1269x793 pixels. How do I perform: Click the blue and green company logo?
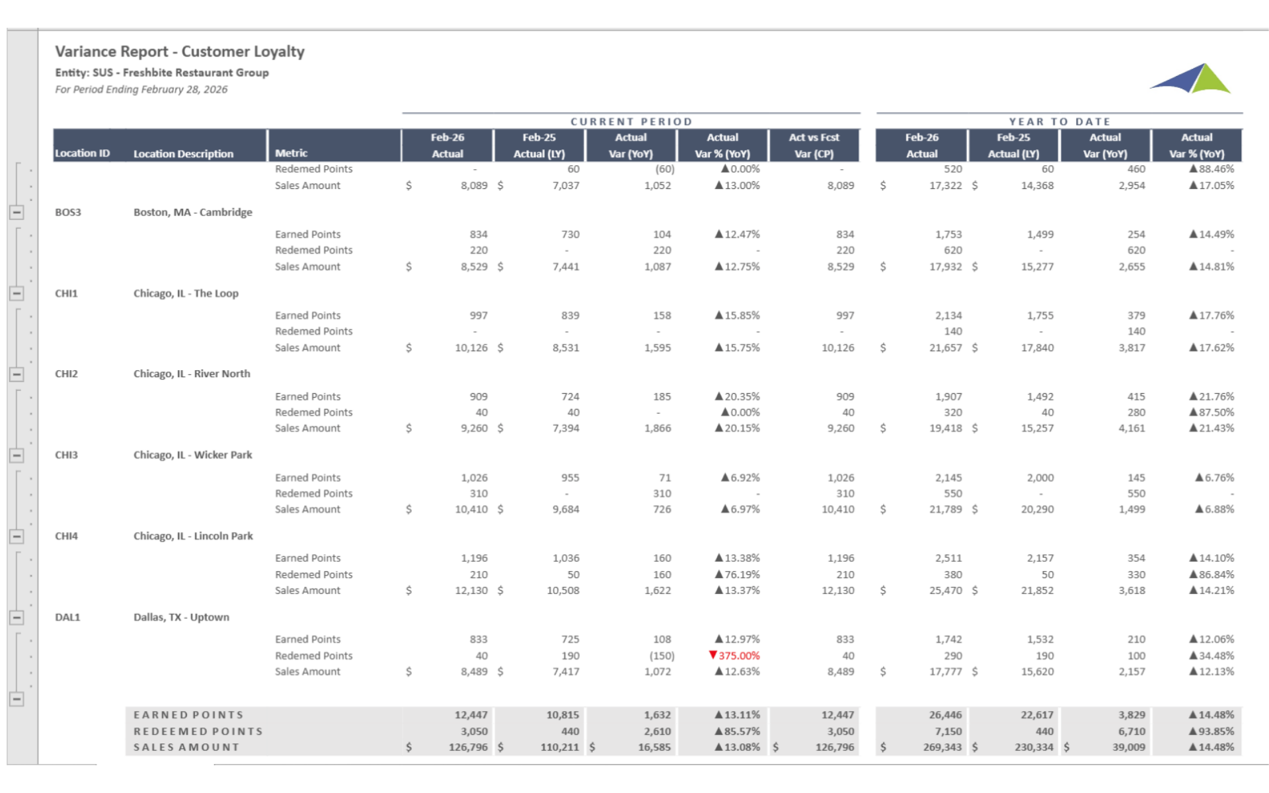[1190, 79]
